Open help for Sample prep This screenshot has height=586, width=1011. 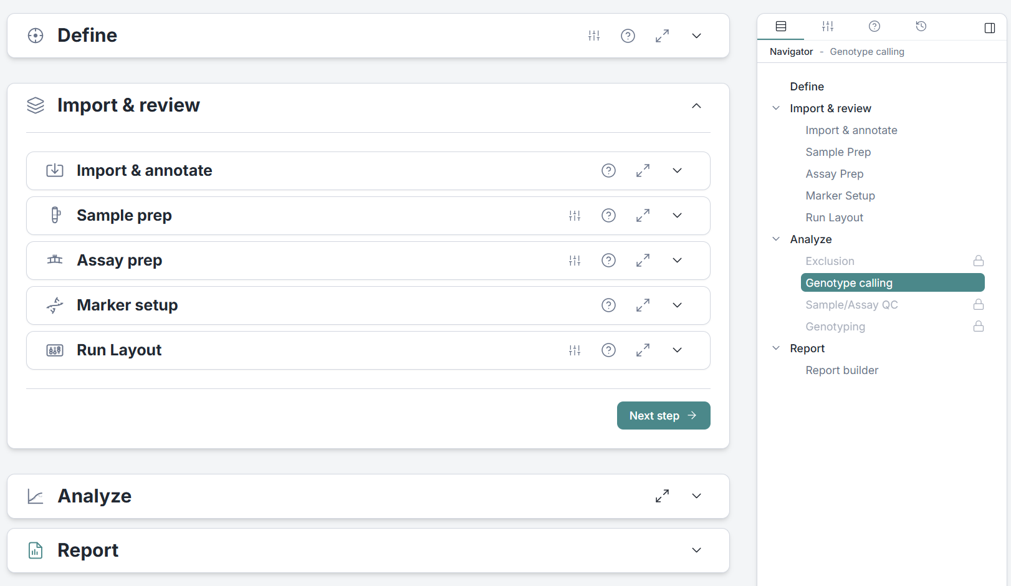click(608, 215)
